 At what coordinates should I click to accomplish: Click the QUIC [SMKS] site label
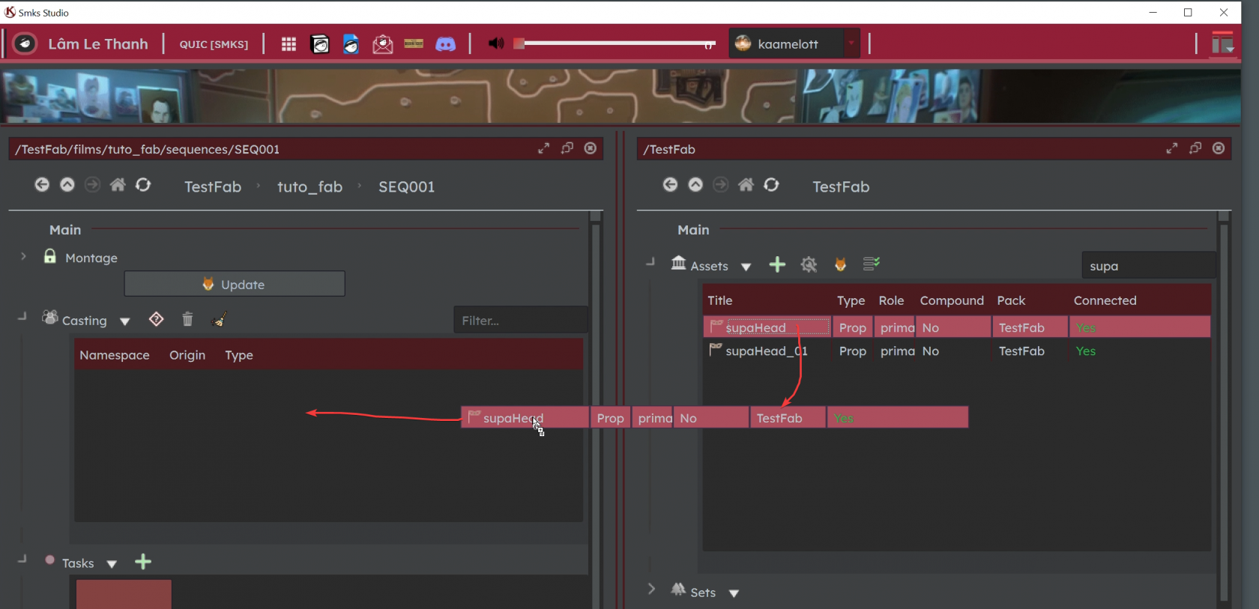[x=214, y=44]
